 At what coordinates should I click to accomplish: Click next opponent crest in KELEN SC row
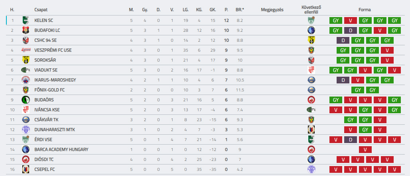(311, 20)
